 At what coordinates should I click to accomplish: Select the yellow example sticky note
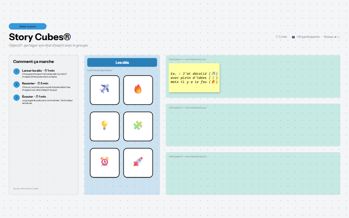point(194,78)
